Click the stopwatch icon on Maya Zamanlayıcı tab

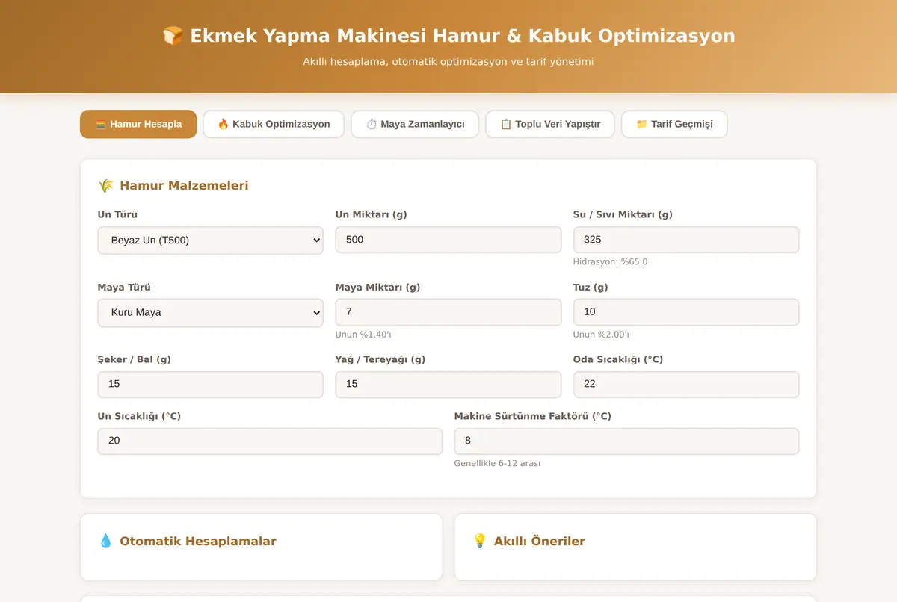click(x=372, y=125)
